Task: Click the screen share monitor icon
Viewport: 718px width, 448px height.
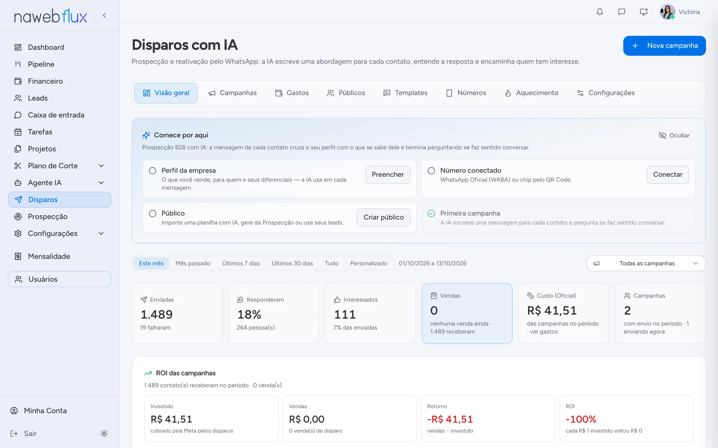Action: 644,12
